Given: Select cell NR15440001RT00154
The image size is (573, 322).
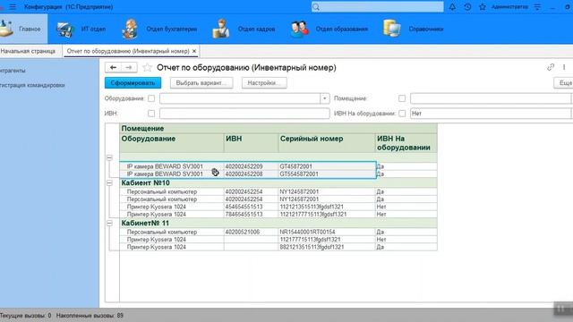Looking at the screenshot, I should click(327, 232).
